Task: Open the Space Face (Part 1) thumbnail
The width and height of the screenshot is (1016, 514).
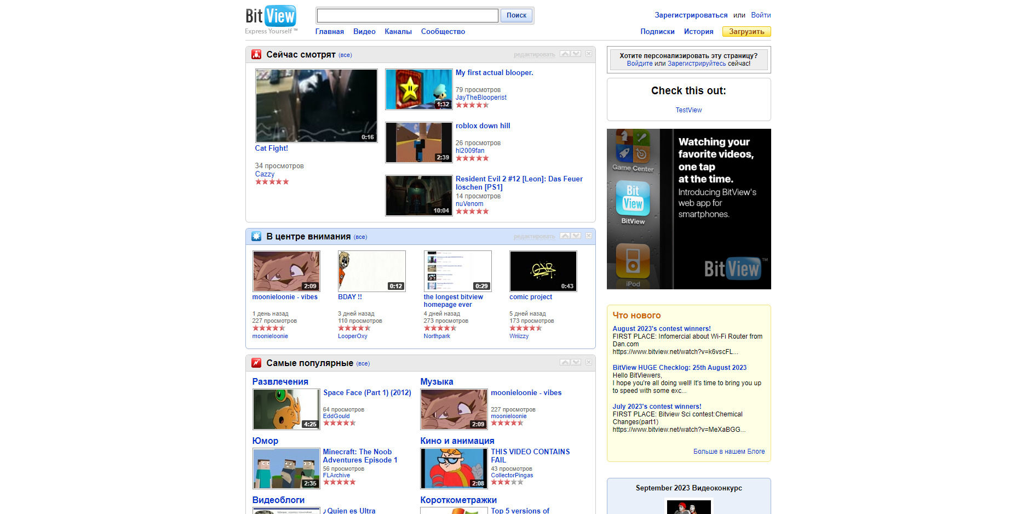Action: point(286,409)
